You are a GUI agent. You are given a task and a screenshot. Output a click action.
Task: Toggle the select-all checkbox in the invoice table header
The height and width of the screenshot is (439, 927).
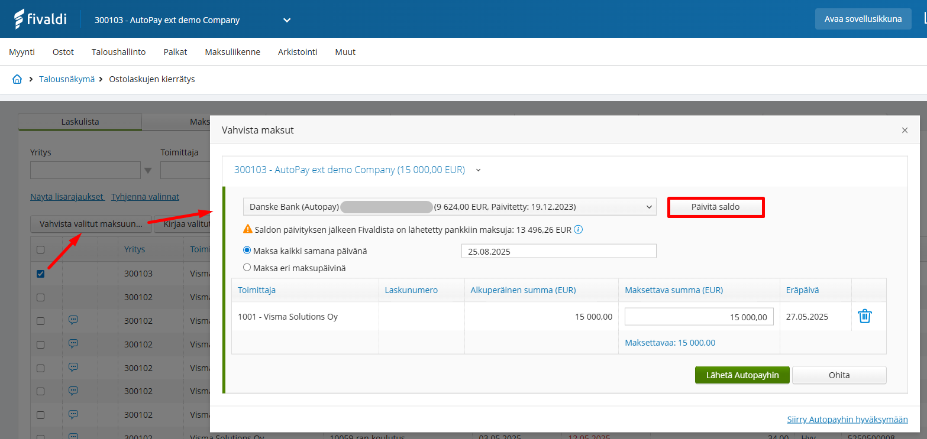tap(40, 250)
